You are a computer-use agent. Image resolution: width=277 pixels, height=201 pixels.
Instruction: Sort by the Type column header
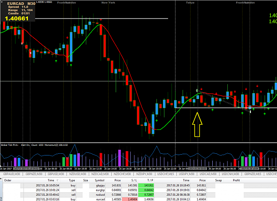(72, 180)
